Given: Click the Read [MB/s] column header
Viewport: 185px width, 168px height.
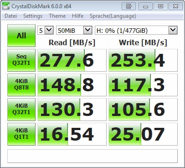Looking at the screenshot, I should [72, 42].
